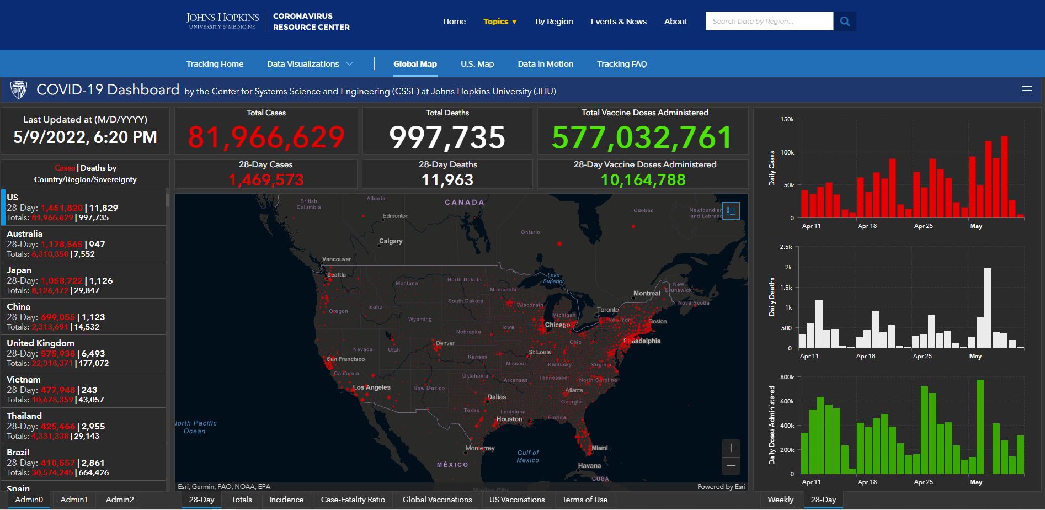The width and height of the screenshot is (1045, 510).
Task: Switch the list to Admin1 level
Action: pos(74,500)
